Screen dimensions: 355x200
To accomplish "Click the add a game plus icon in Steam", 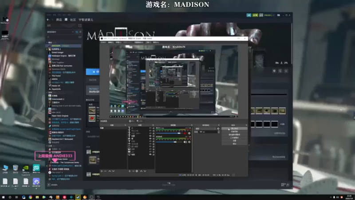I will click(49, 185).
